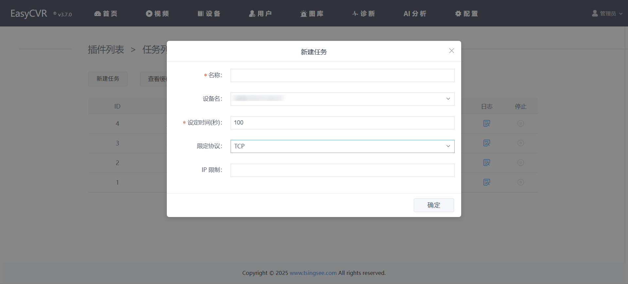Stop task ID 1 with pause icon

pyautogui.click(x=521, y=182)
